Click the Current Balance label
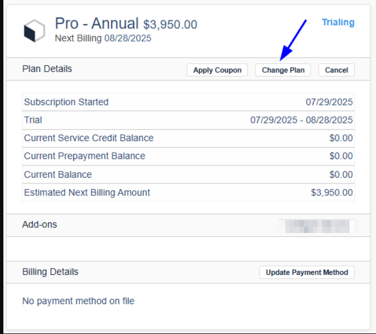The height and width of the screenshot is (334, 376). click(58, 174)
